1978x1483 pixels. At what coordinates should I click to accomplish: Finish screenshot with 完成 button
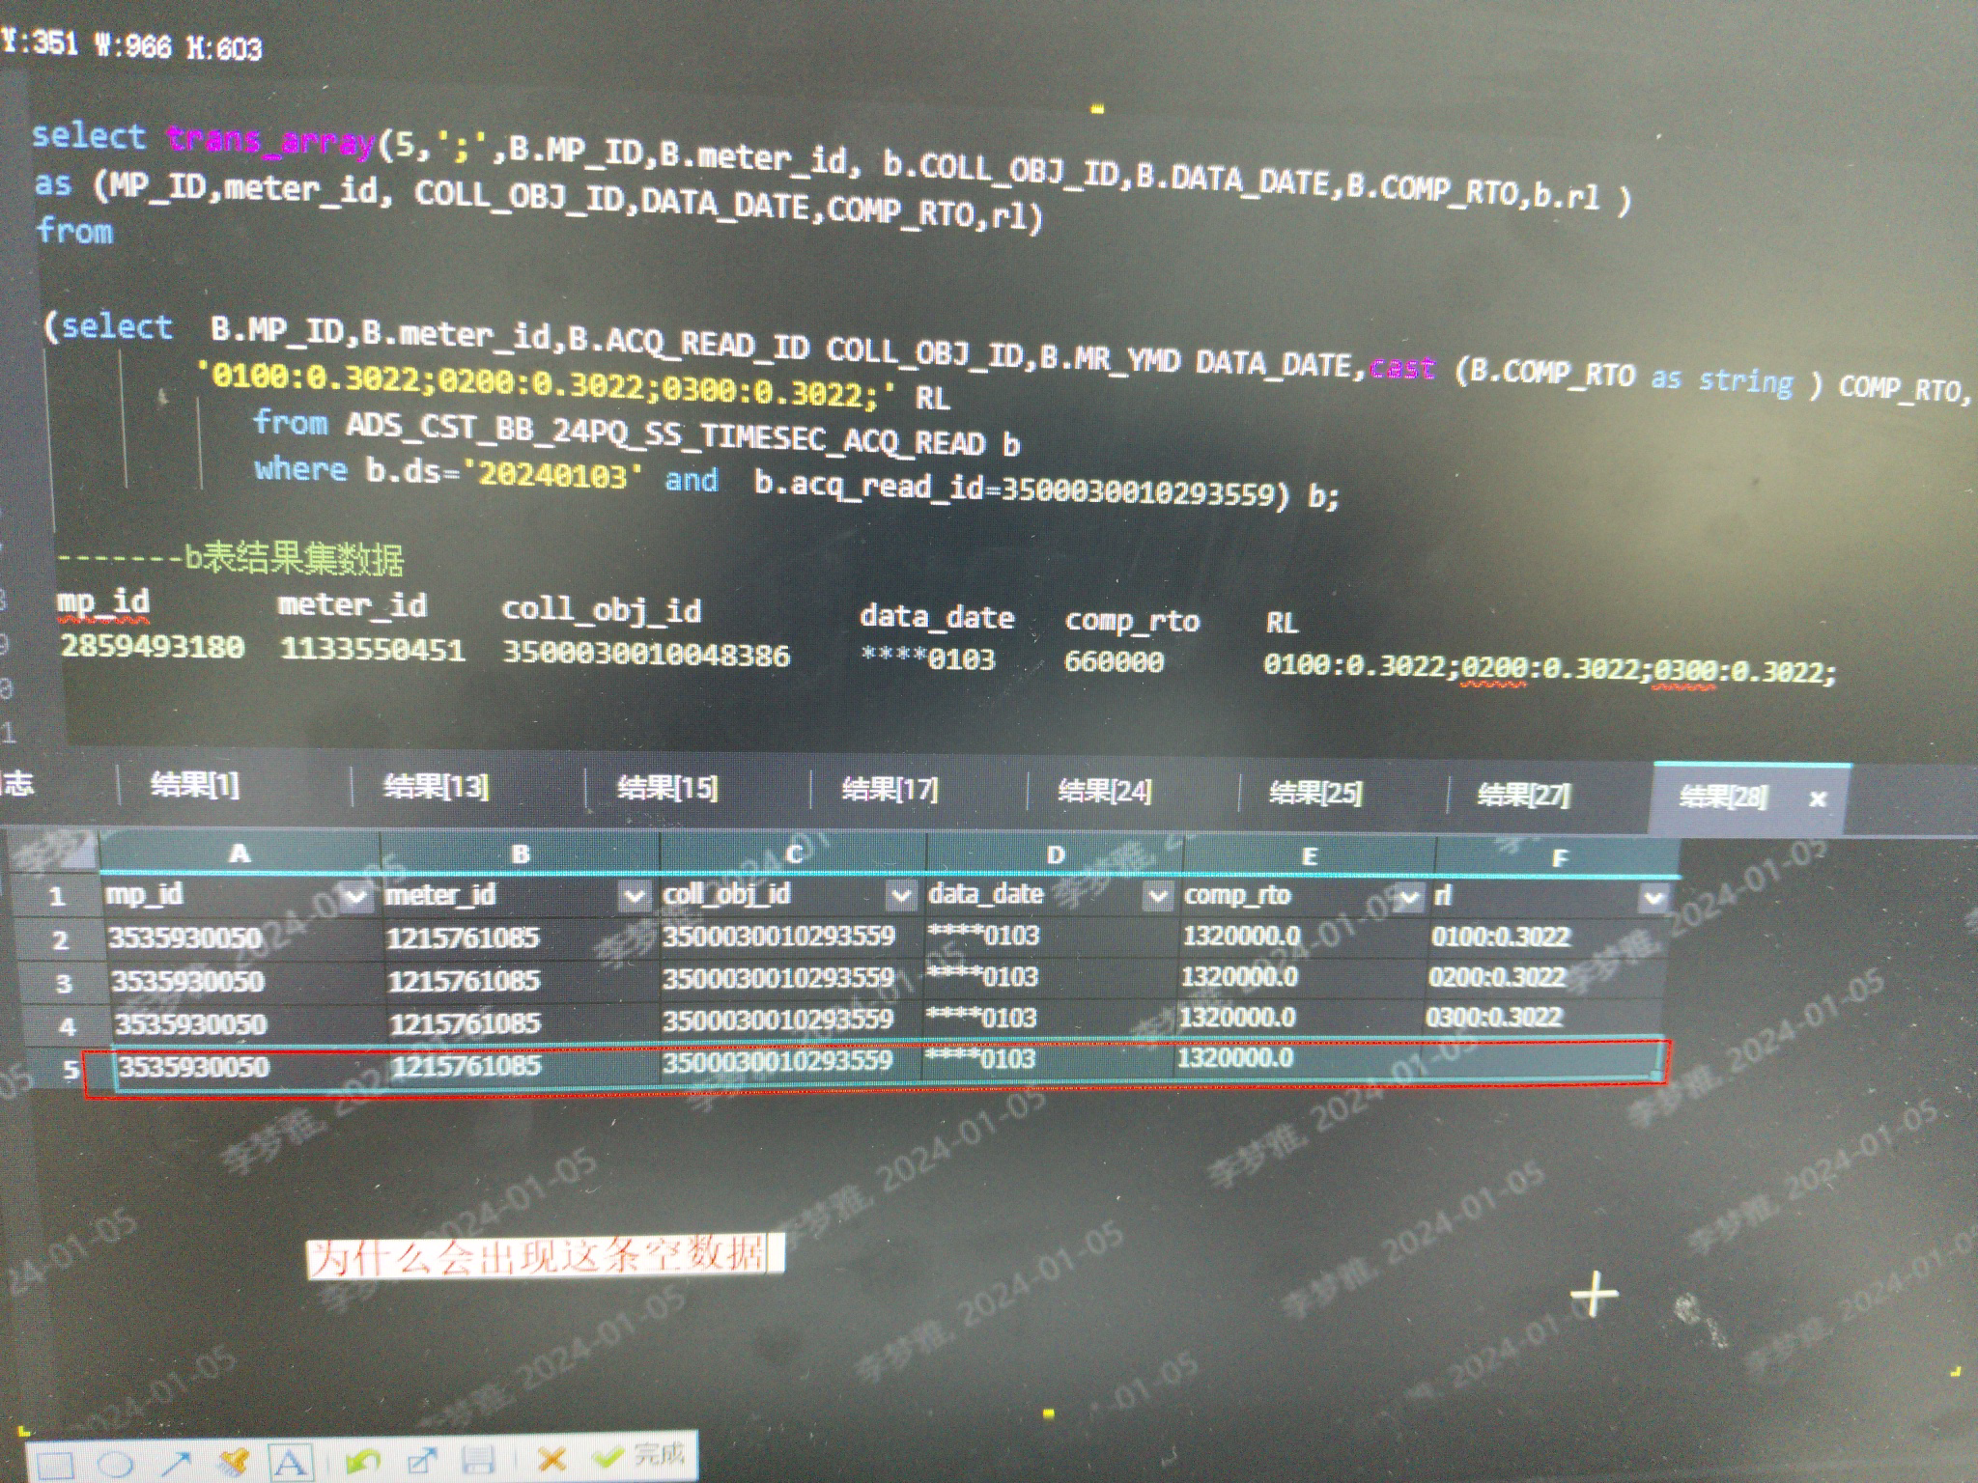pyautogui.click(x=640, y=1454)
